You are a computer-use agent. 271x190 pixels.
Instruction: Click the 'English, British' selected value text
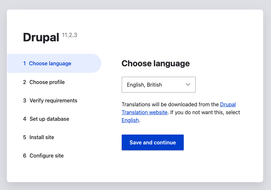coord(144,85)
